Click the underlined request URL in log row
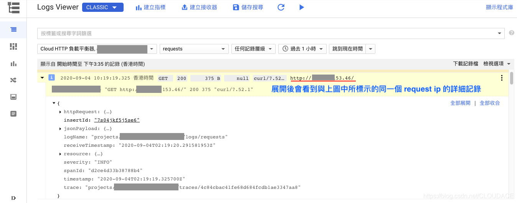The height and width of the screenshot is (203, 517). click(x=323, y=78)
